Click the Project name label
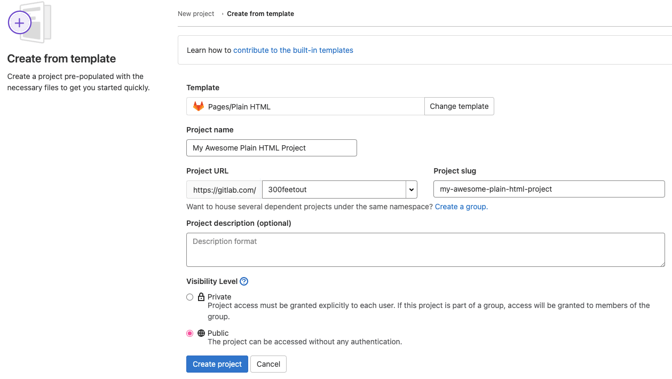The height and width of the screenshot is (379, 672). point(210,130)
